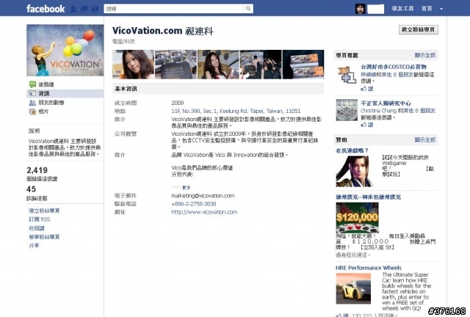Click the 2012 recommended page thumbnail
Viewport: 470px width, 317px height.
click(x=347, y=110)
